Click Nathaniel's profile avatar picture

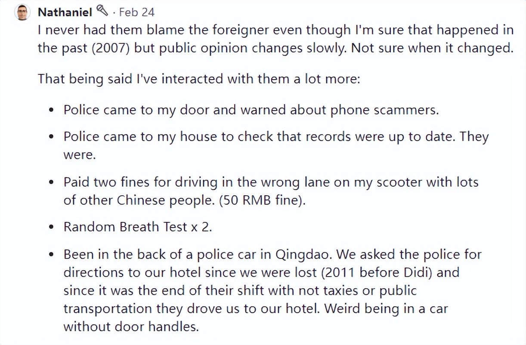(22, 12)
